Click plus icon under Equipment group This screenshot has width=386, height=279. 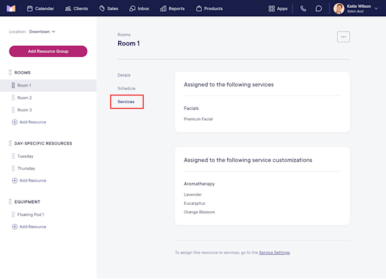[x=14, y=226]
